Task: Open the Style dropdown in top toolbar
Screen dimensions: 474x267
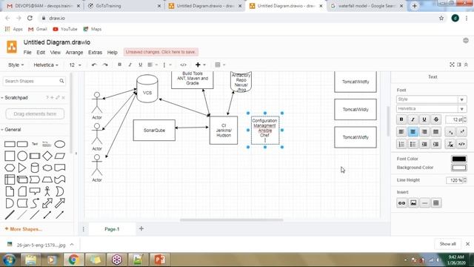Action: (16, 65)
